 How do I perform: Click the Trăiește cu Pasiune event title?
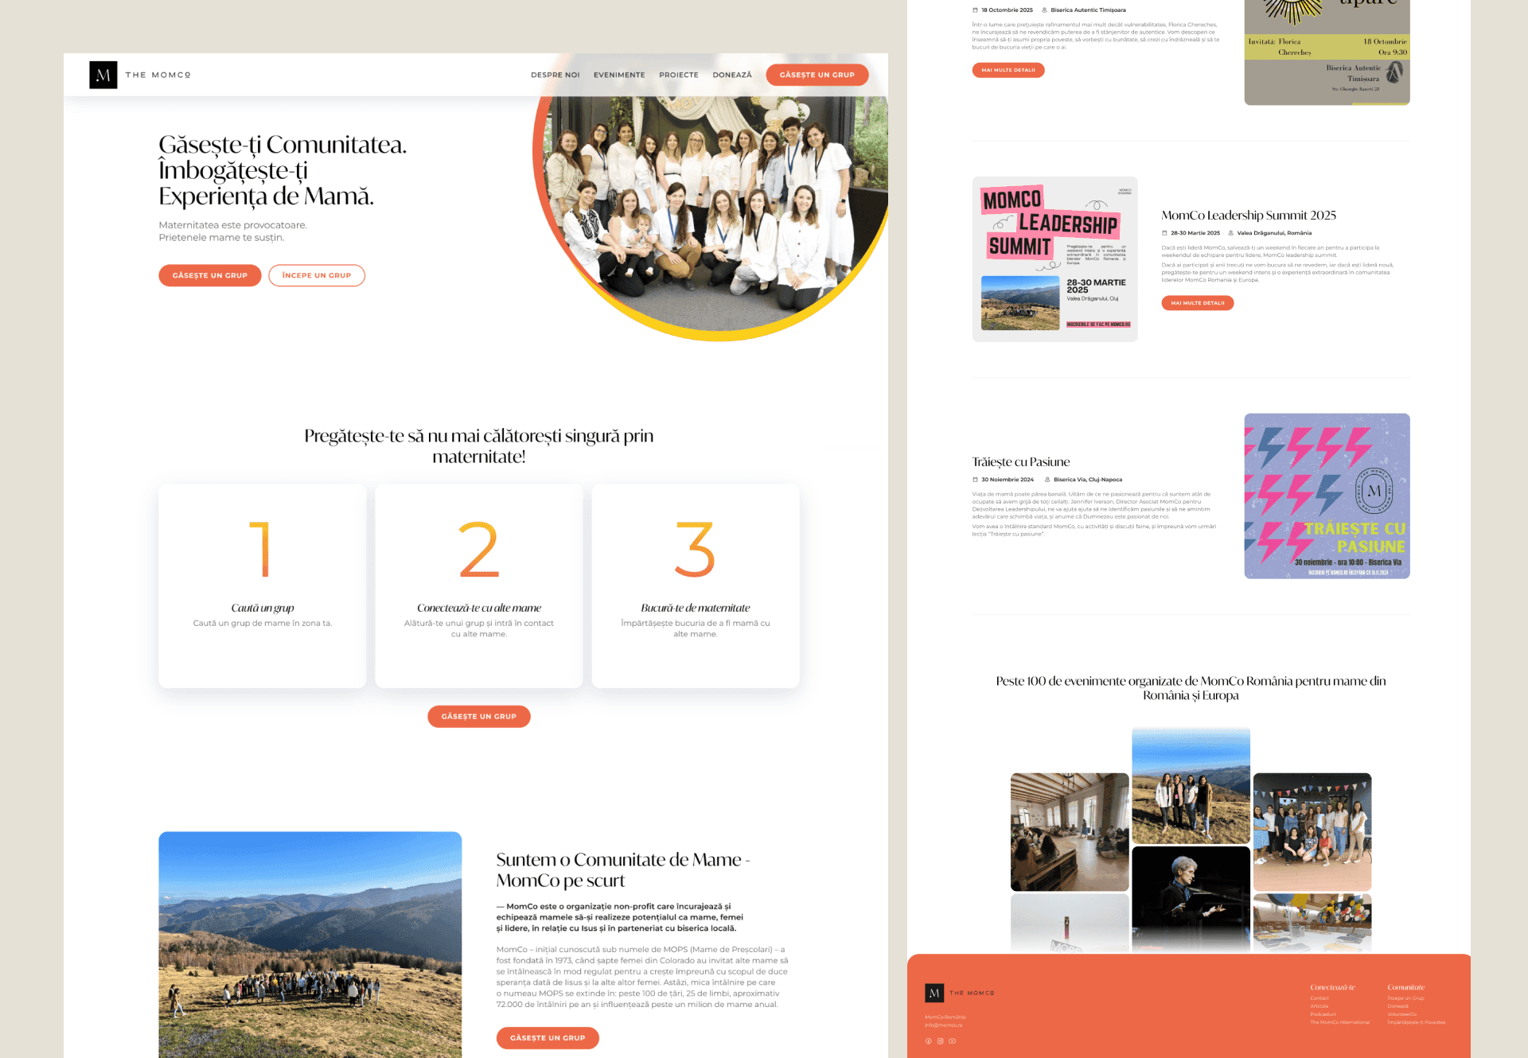(1021, 462)
